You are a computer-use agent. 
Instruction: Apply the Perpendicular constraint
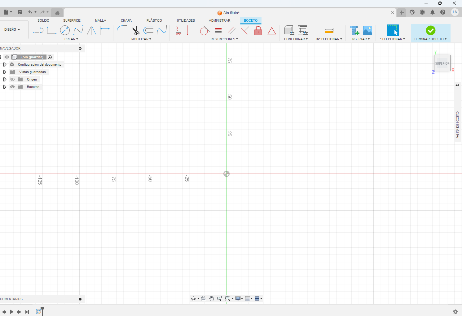click(245, 30)
